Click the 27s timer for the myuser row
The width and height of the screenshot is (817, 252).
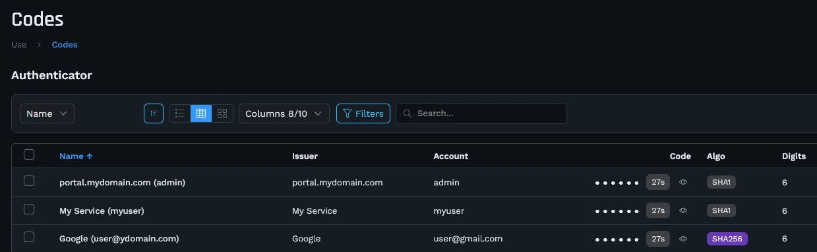(x=658, y=210)
